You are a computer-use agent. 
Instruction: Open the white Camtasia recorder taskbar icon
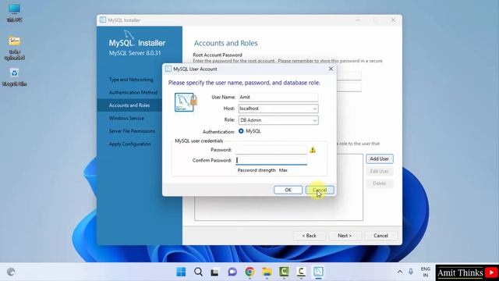pyautogui.click(x=301, y=272)
